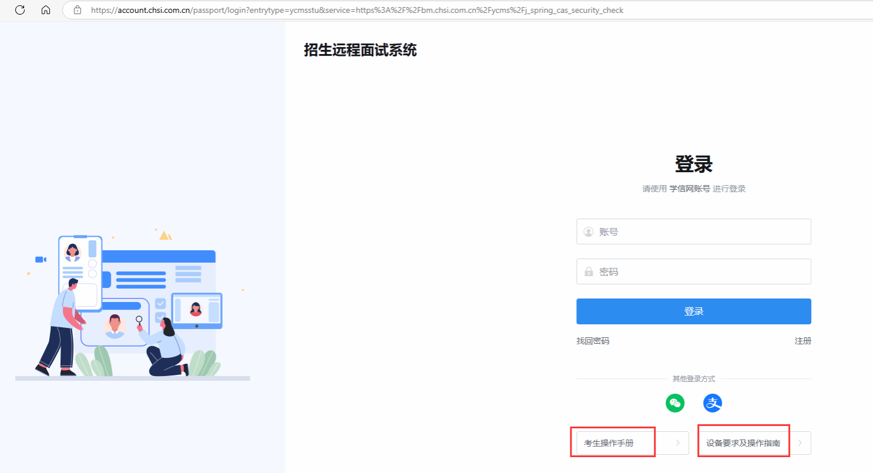Go to the browser home page icon
Viewport: 873px width, 473px height.
(x=46, y=10)
